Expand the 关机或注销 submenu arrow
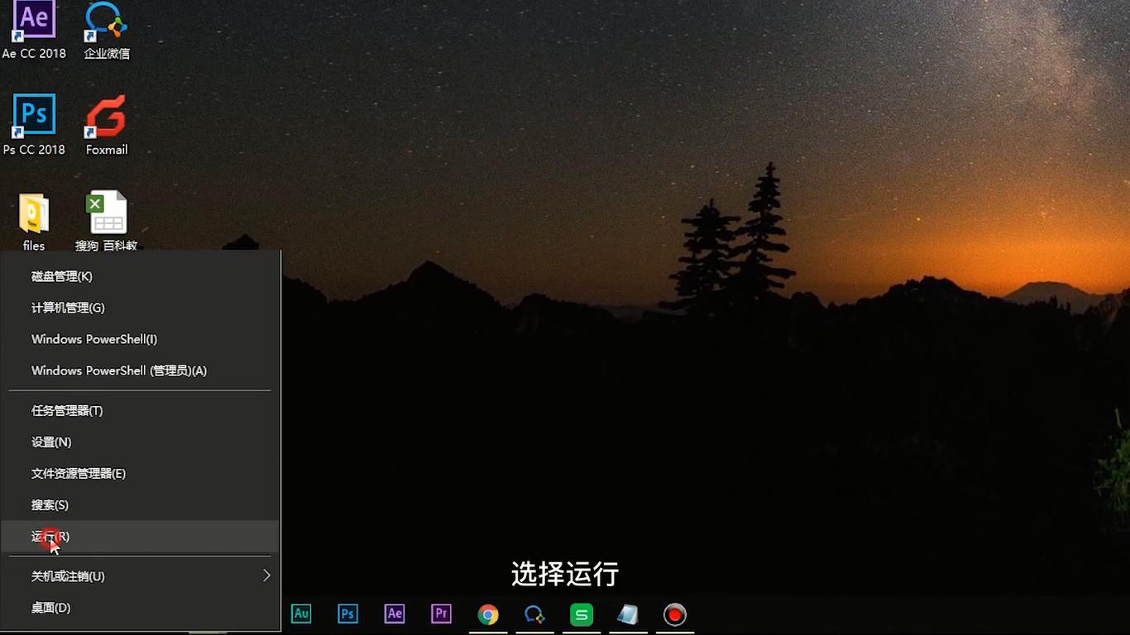Viewport: 1130px width, 635px height. coord(266,575)
